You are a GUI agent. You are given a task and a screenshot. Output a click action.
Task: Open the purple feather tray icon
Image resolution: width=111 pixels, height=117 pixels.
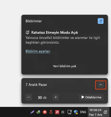click(x=32, y=112)
